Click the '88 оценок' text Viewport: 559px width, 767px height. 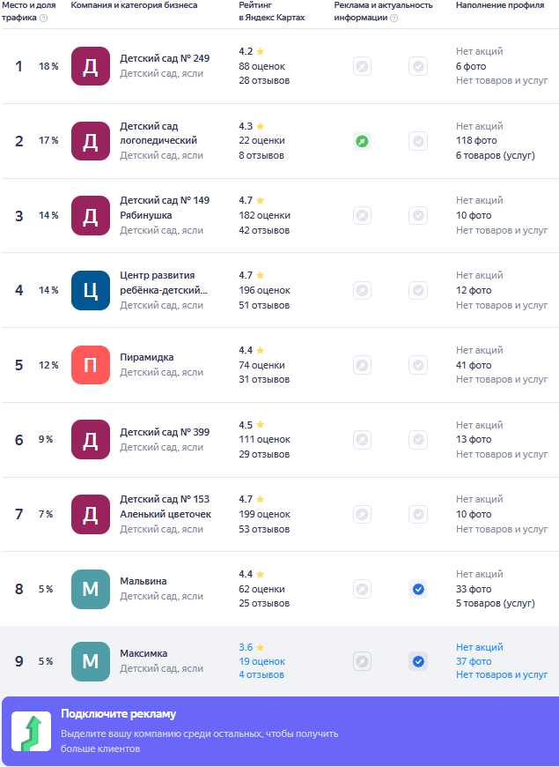click(262, 66)
